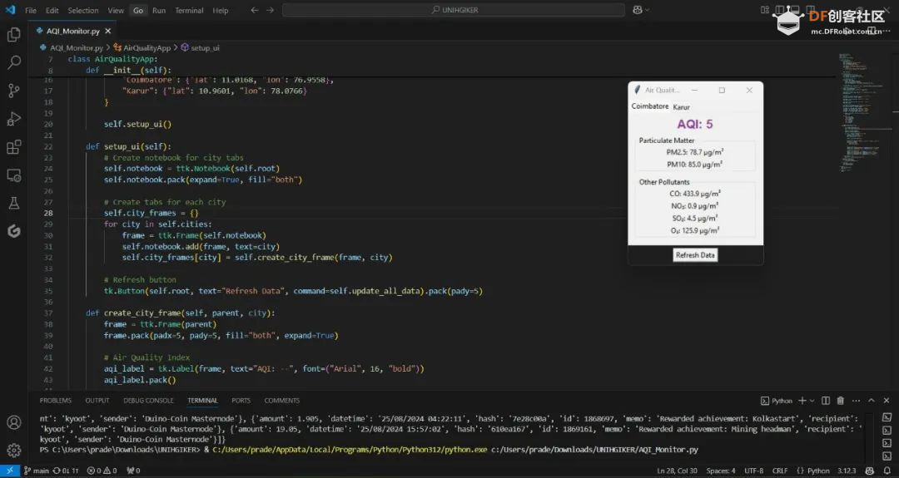Click the G-shaped extension icon in activity bar
The width and height of the screenshot is (899, 478).
pyautogui.click(x=14, y=231)
